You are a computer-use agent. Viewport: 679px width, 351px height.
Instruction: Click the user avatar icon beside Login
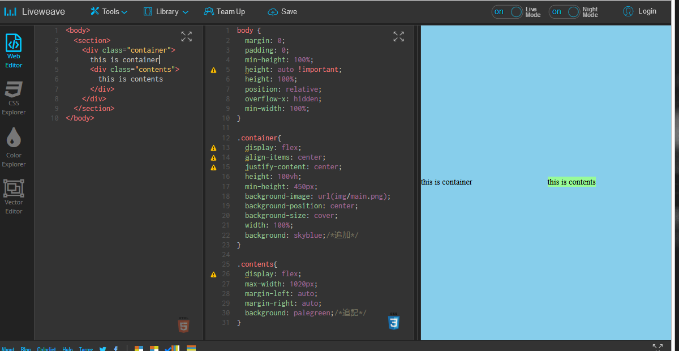628,11
